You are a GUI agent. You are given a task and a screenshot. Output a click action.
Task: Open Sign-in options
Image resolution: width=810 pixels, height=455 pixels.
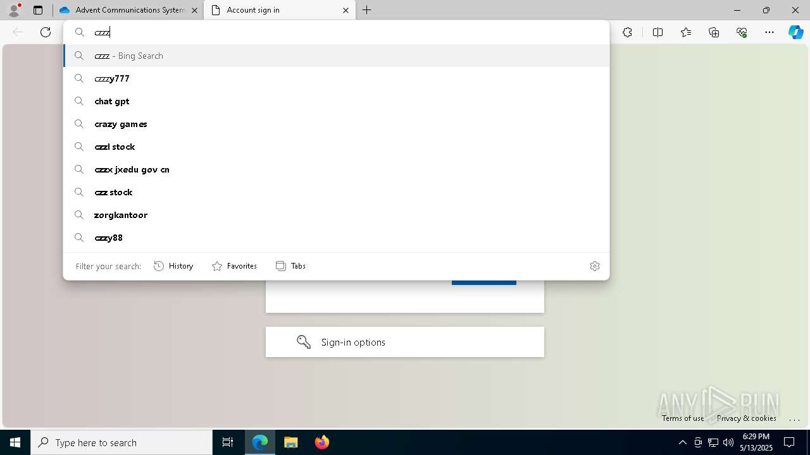coord(405,342)
